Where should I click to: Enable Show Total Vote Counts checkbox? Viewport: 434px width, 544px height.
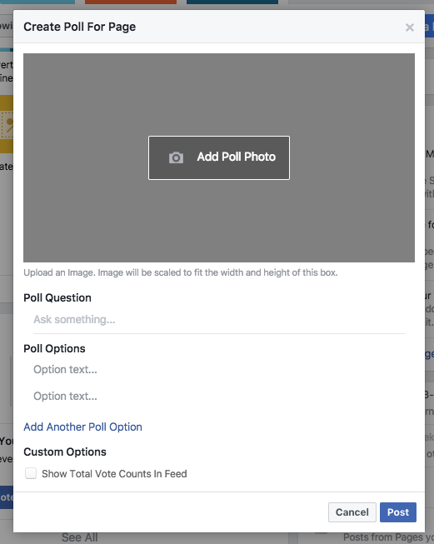tap(31, 473)
